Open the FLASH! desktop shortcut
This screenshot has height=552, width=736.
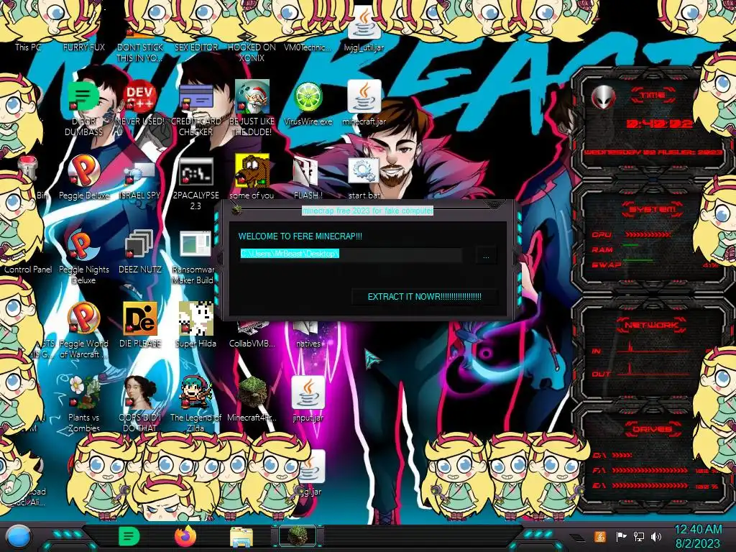pos(307,171)
